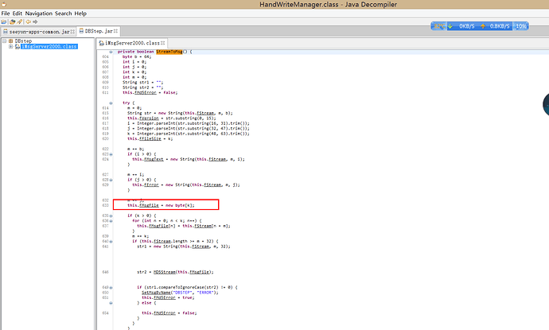
Task: Follow the FVersion field link on line 616
Action: tap(149, 118)
